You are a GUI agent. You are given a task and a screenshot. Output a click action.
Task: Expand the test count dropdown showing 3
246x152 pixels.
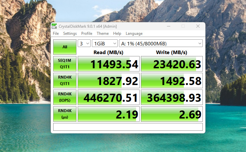pos(84,43)
